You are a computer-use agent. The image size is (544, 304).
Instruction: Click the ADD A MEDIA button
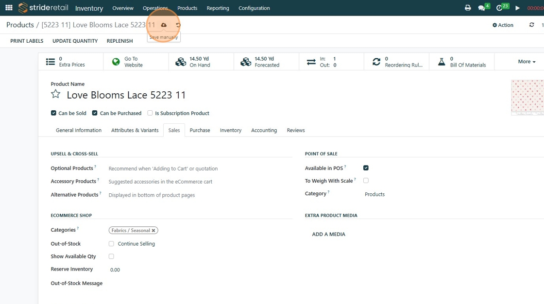328,234
